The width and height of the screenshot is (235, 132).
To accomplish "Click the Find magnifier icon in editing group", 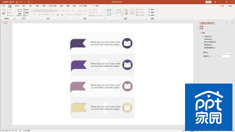I will [149, 10].
